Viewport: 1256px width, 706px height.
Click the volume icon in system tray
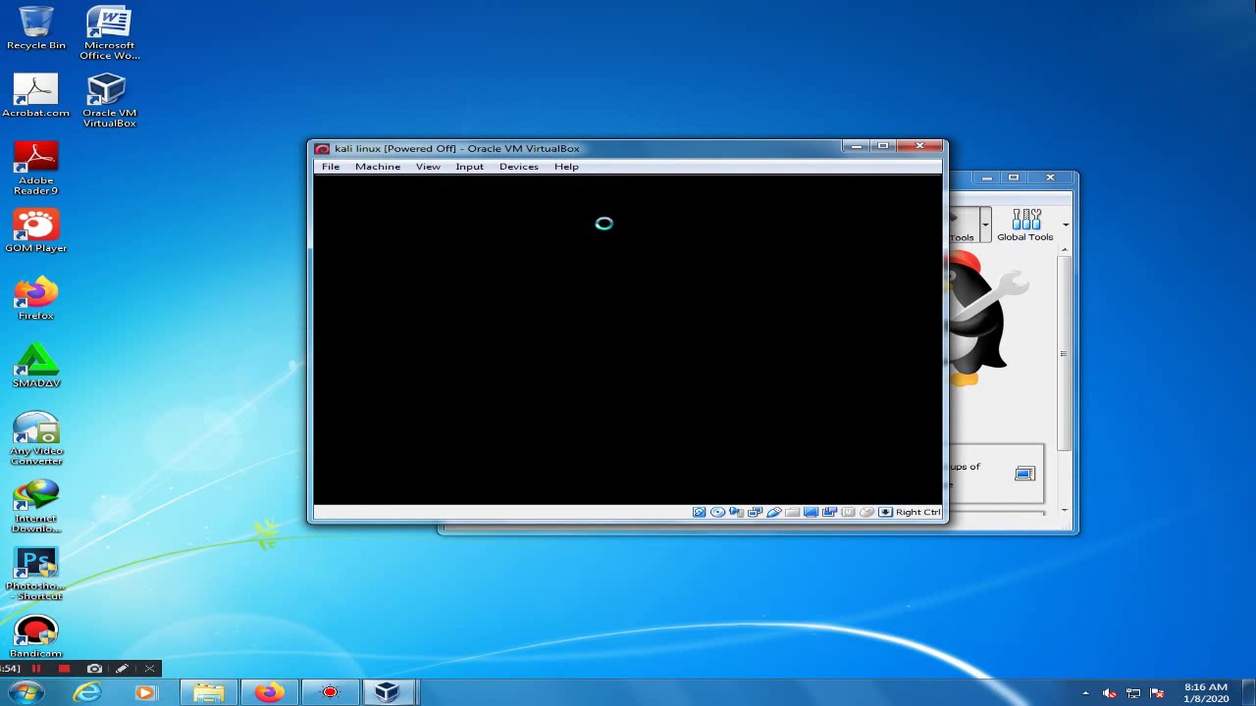(x=1110, y=693)
